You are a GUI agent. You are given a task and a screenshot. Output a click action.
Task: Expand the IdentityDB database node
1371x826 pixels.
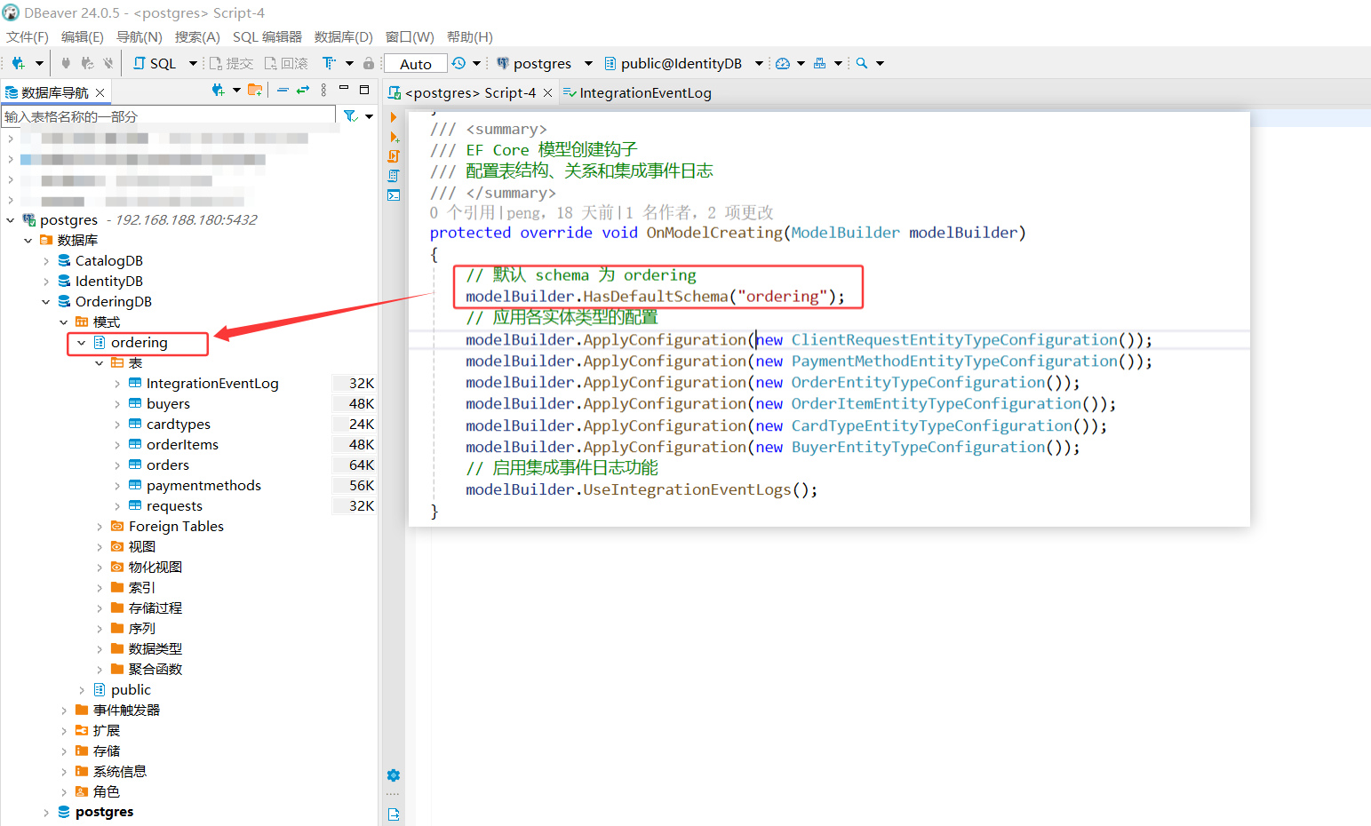[46, 281]
